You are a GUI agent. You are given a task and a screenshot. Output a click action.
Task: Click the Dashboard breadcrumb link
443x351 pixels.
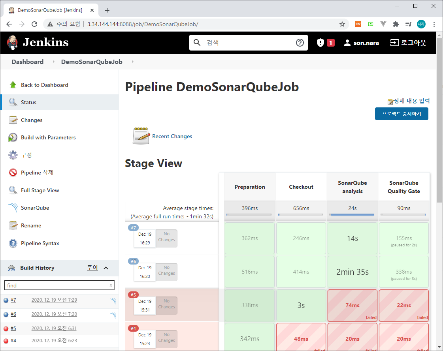[27, 62]
